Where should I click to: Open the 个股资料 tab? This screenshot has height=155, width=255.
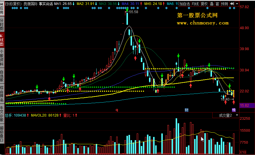(x=2, y=58)
